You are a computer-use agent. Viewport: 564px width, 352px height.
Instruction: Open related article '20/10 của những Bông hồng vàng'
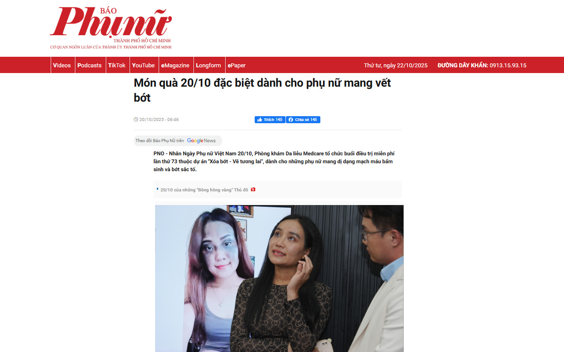204,190
